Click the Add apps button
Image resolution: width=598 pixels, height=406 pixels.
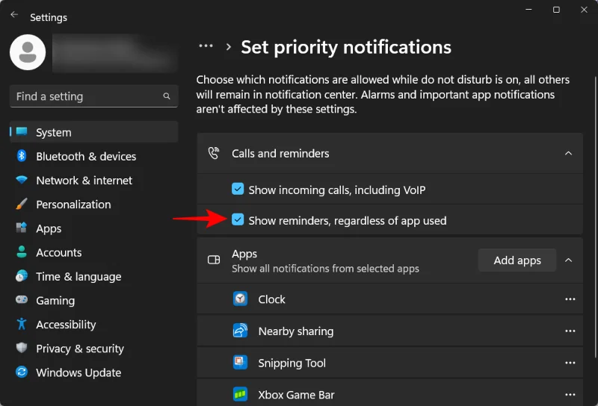[x=517, y=260]
